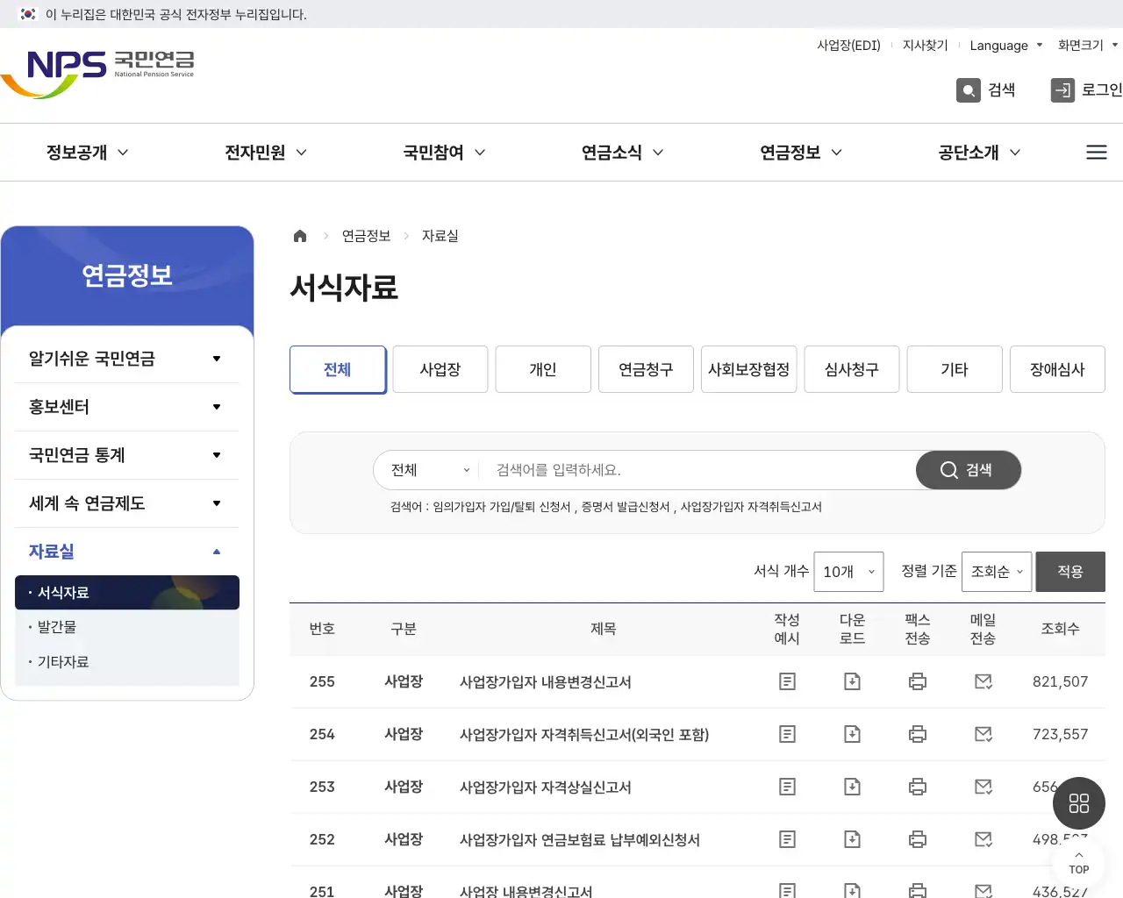Screen dimensions: 1123x898
Task: Fax the 자격취득신고서 row 254 form
Action: point(918,734)
